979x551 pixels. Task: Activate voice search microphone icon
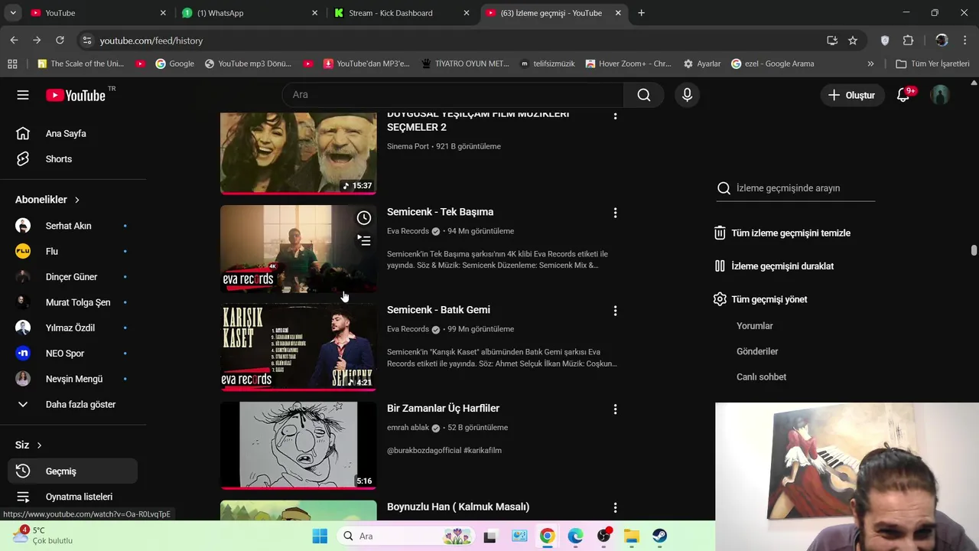(687, 95)
